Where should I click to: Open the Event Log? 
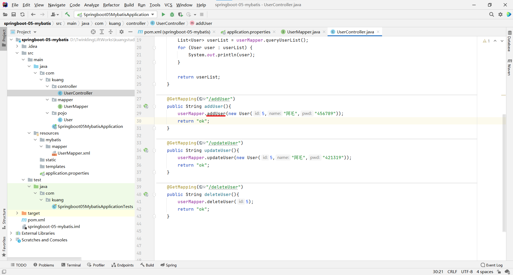coord(492,265)
